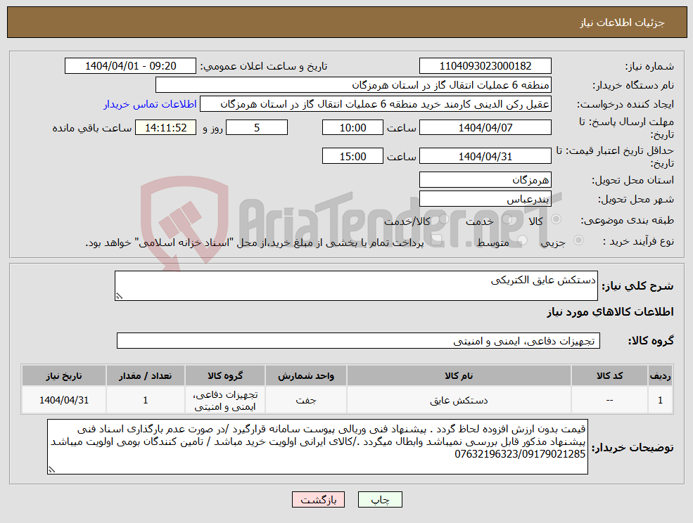Click the quantity cell 1 under تعداد / مقدار
Image resolution: width=693 pixels, height=523 pixels.
pos(146,400)
